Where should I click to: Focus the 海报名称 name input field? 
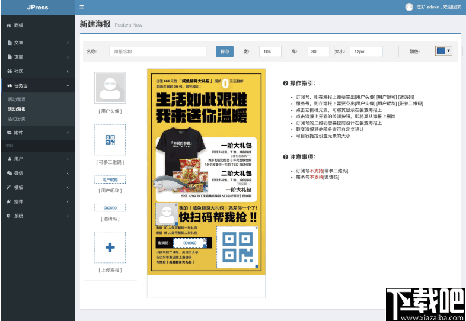click(158, 52)
